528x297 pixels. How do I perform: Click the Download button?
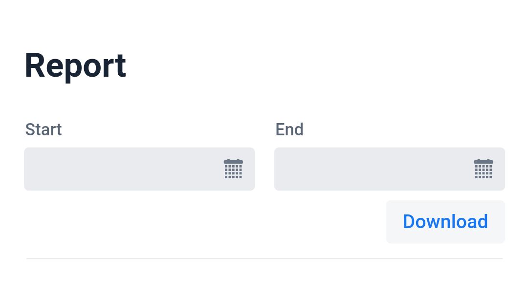(x=445, y=221)
